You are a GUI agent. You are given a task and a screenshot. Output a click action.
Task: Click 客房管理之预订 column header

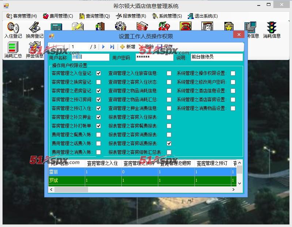point(213,163)
